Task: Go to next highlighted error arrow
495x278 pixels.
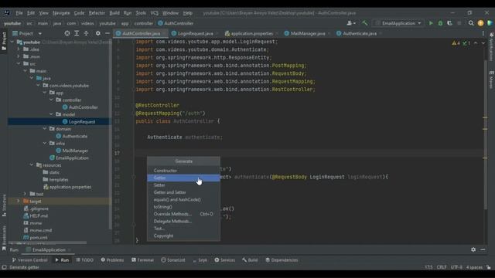Action: tap(483, 43)
